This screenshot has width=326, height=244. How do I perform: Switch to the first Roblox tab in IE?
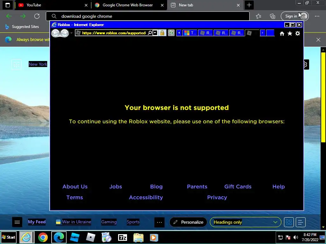206,33
